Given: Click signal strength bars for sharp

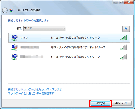Looking at the screenshot, I should click(x=124, y=38).
